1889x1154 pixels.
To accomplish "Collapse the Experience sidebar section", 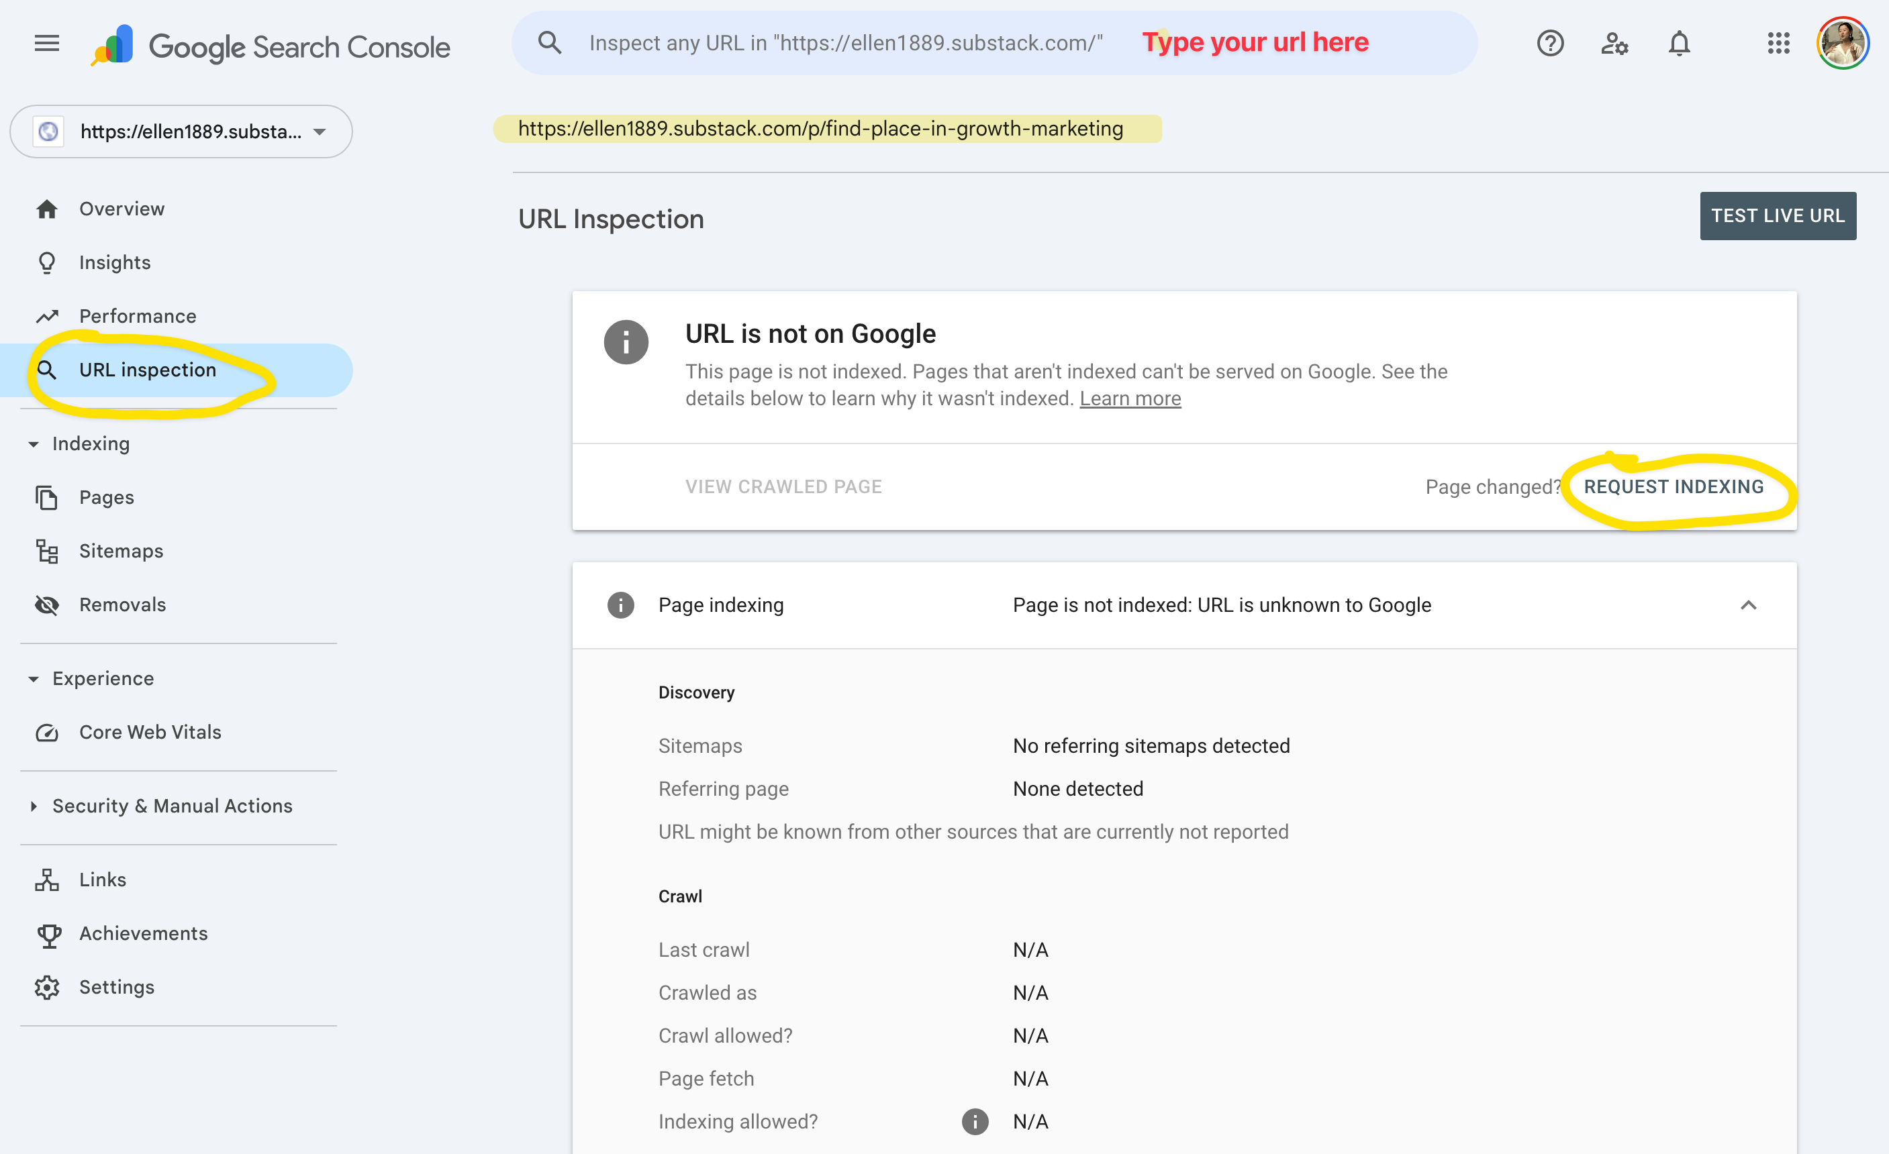I will click(34, 679).
